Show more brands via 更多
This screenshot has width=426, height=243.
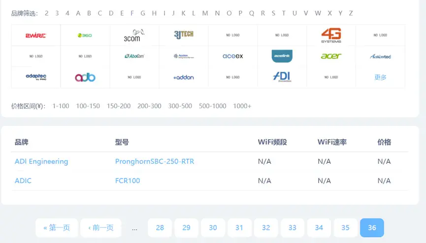click(x=380, y=77)
